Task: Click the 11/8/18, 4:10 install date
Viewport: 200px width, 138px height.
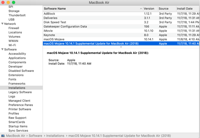Action: pyautogui.click(x=188, y=39)
